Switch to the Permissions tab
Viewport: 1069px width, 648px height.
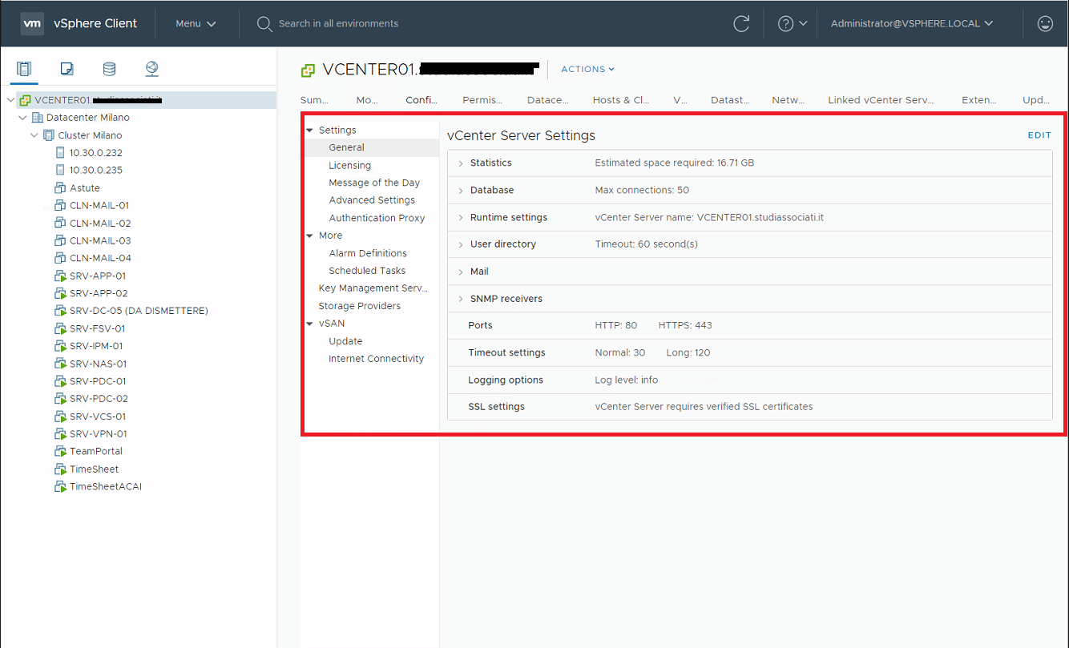click(x=482, y=100)
